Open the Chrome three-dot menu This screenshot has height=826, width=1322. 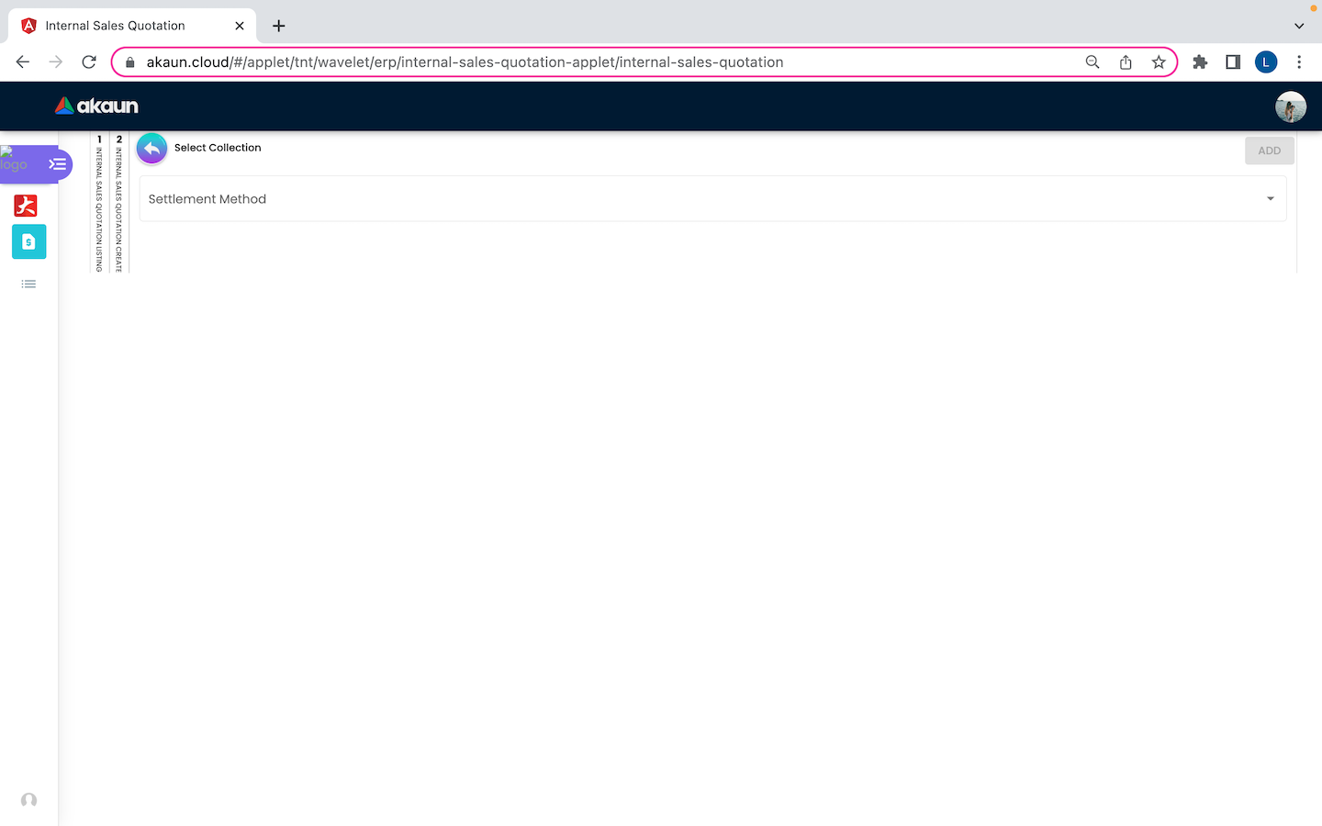(x=1299, y=61)
